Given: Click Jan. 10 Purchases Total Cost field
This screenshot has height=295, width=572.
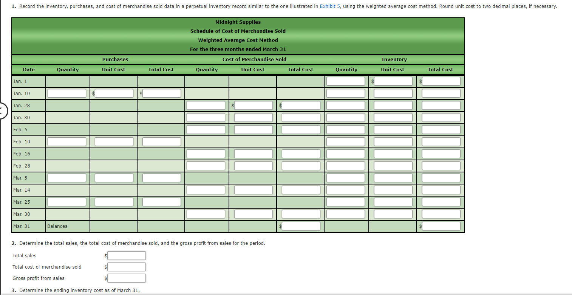Looking at the screenshot, I should coord(162,93).
